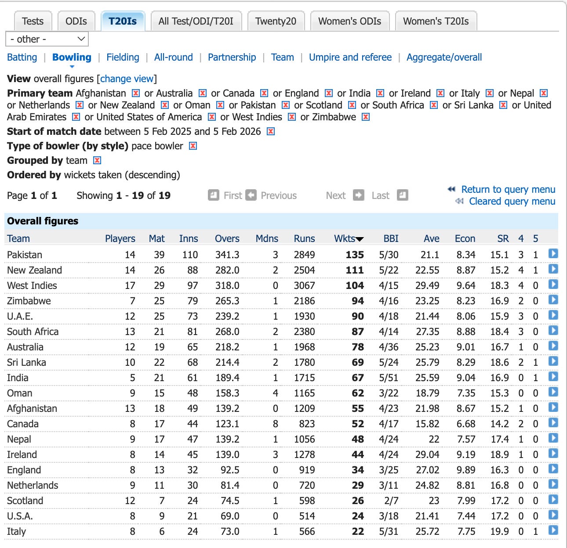This screenshot has height=548, width=567.
Task: Open Umpire and referee records
Action: (350, 57)
